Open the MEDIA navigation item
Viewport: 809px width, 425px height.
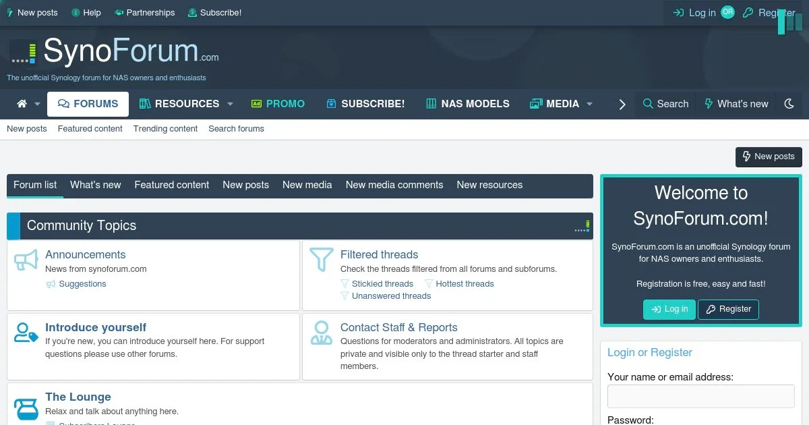click(x=554, y=104)
